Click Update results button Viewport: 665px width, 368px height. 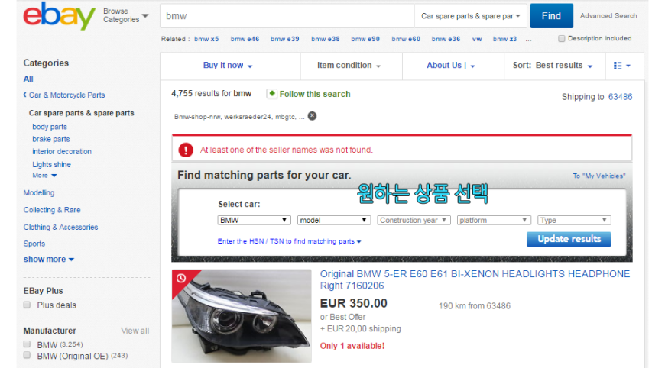[x=569, y=239]
